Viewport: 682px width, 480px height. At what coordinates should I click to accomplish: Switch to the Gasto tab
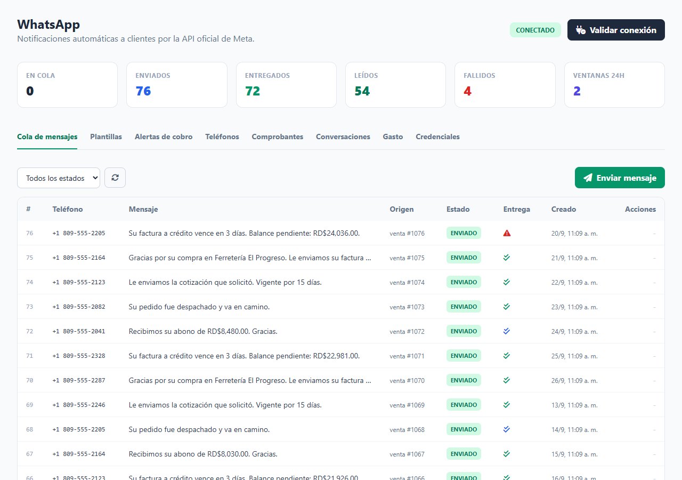[x=393, y=137]
